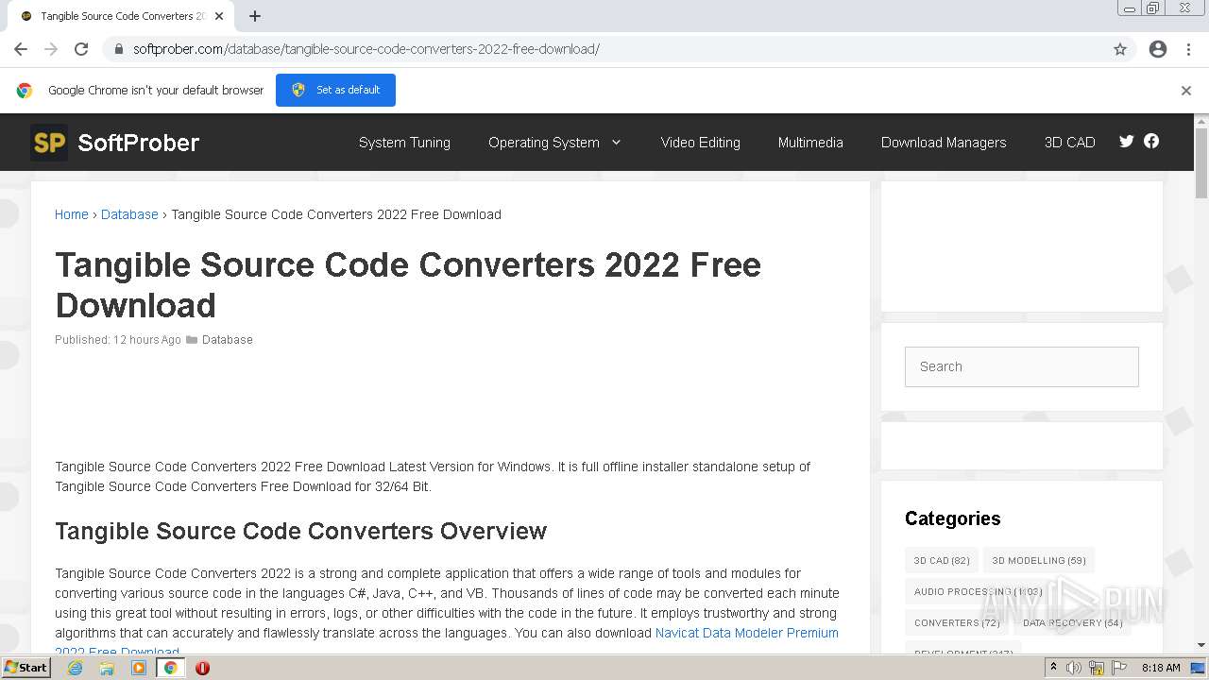Open Navicat Data Modeler Premium link

747,633
